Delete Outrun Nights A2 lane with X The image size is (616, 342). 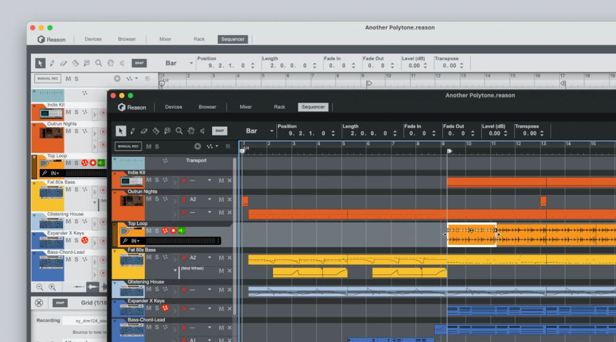229,200
